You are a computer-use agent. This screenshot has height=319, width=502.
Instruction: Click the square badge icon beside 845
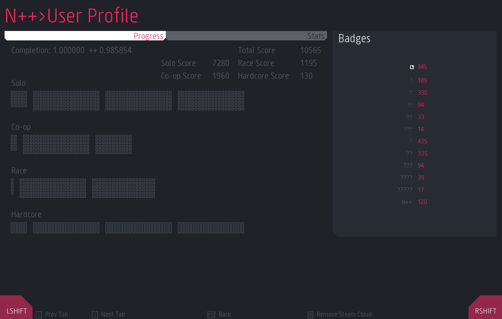click(x=412, y=67)
